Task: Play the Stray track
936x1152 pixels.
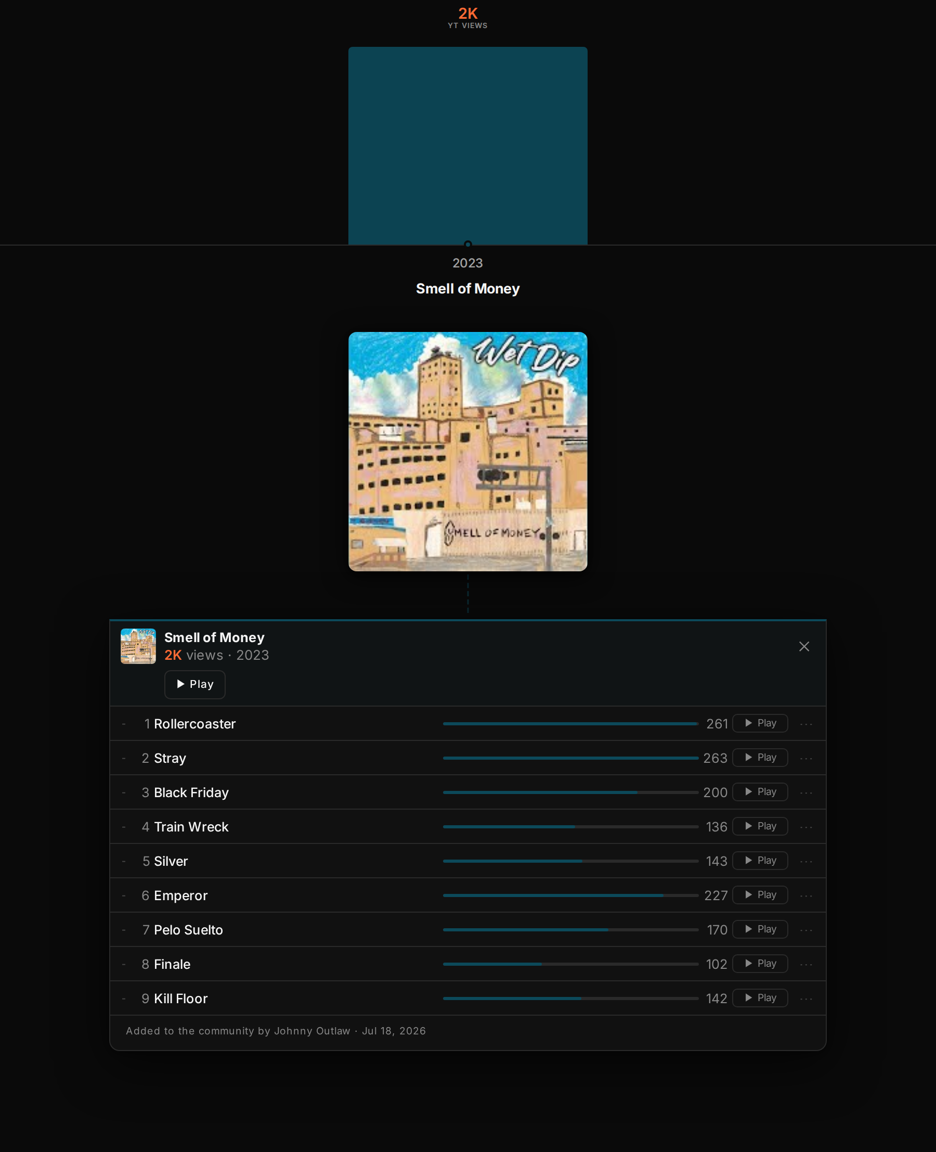Action: (760, 758)
